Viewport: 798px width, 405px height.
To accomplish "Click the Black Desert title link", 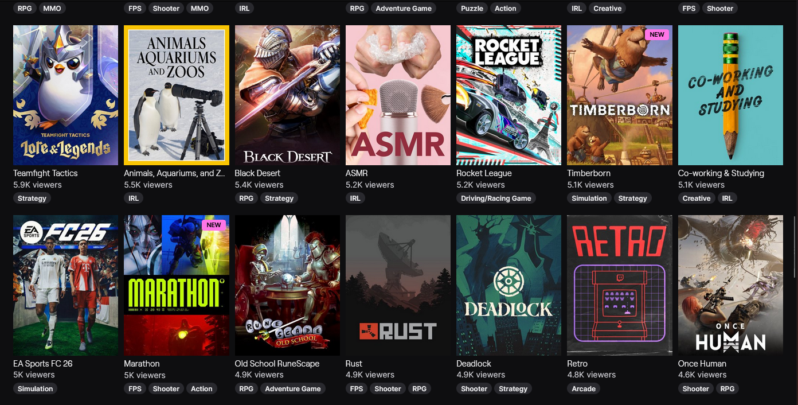I will click(257, 173).
